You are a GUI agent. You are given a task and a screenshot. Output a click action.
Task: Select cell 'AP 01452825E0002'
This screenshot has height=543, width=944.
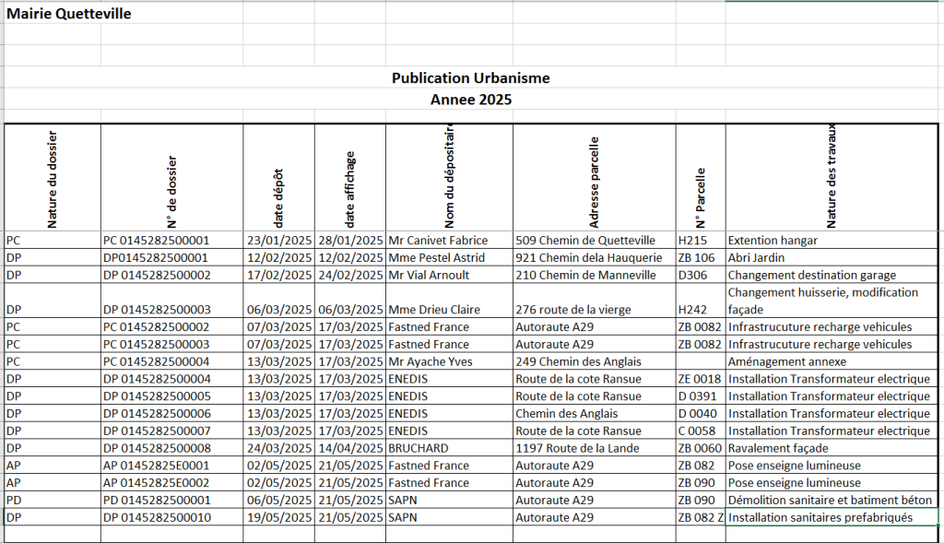[172, 483]
